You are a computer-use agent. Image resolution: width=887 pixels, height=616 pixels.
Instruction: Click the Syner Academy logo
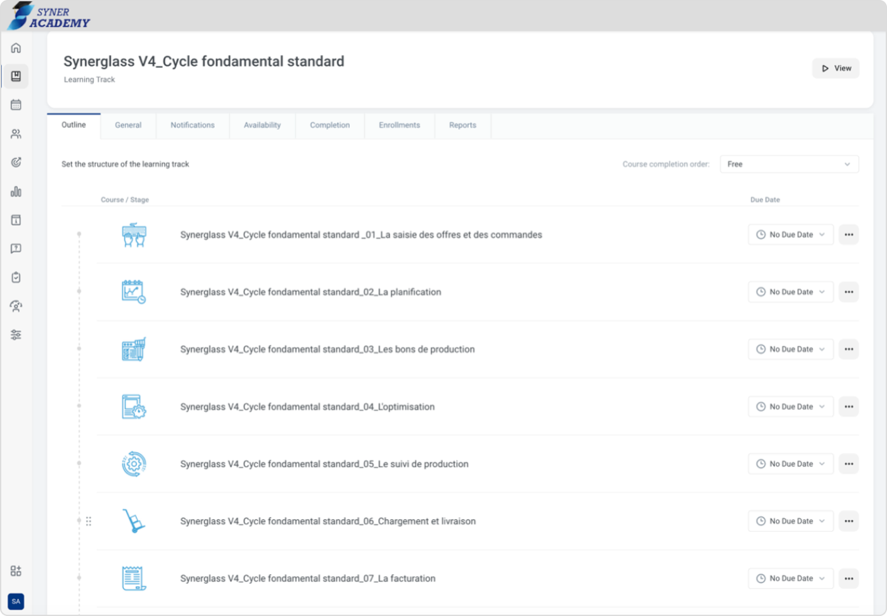(49, 16)
